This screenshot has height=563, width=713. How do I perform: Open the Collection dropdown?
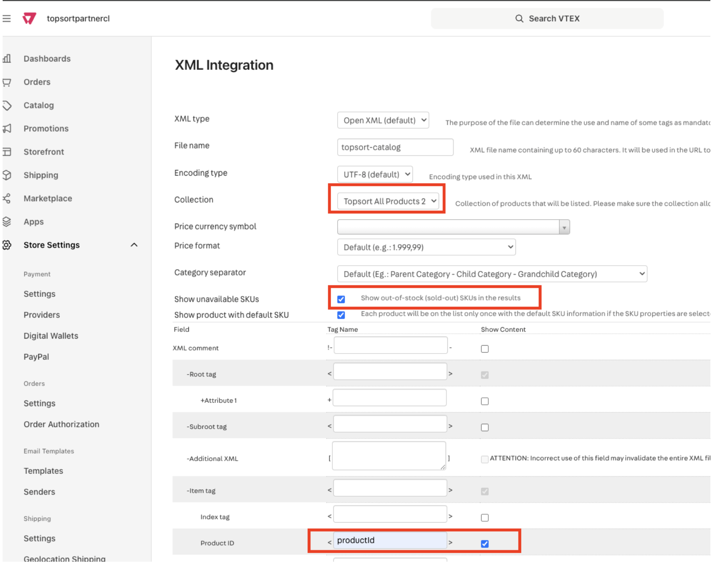pyautogui.click(x=386, y=201)
